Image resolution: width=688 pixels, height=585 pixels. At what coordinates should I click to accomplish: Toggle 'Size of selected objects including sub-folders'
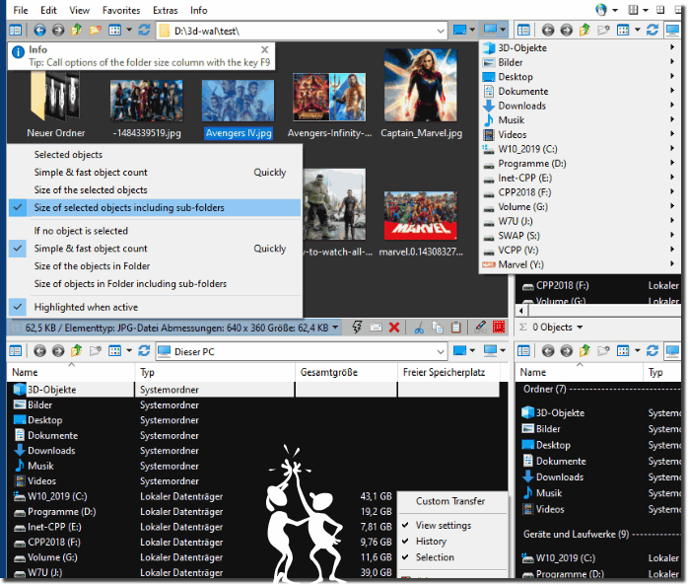point(155,208)
